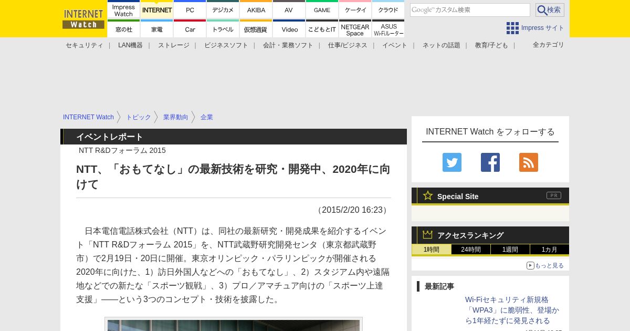630x331 pixels.
Task: Open the AV site tab
Action: [x=289, y=10]
